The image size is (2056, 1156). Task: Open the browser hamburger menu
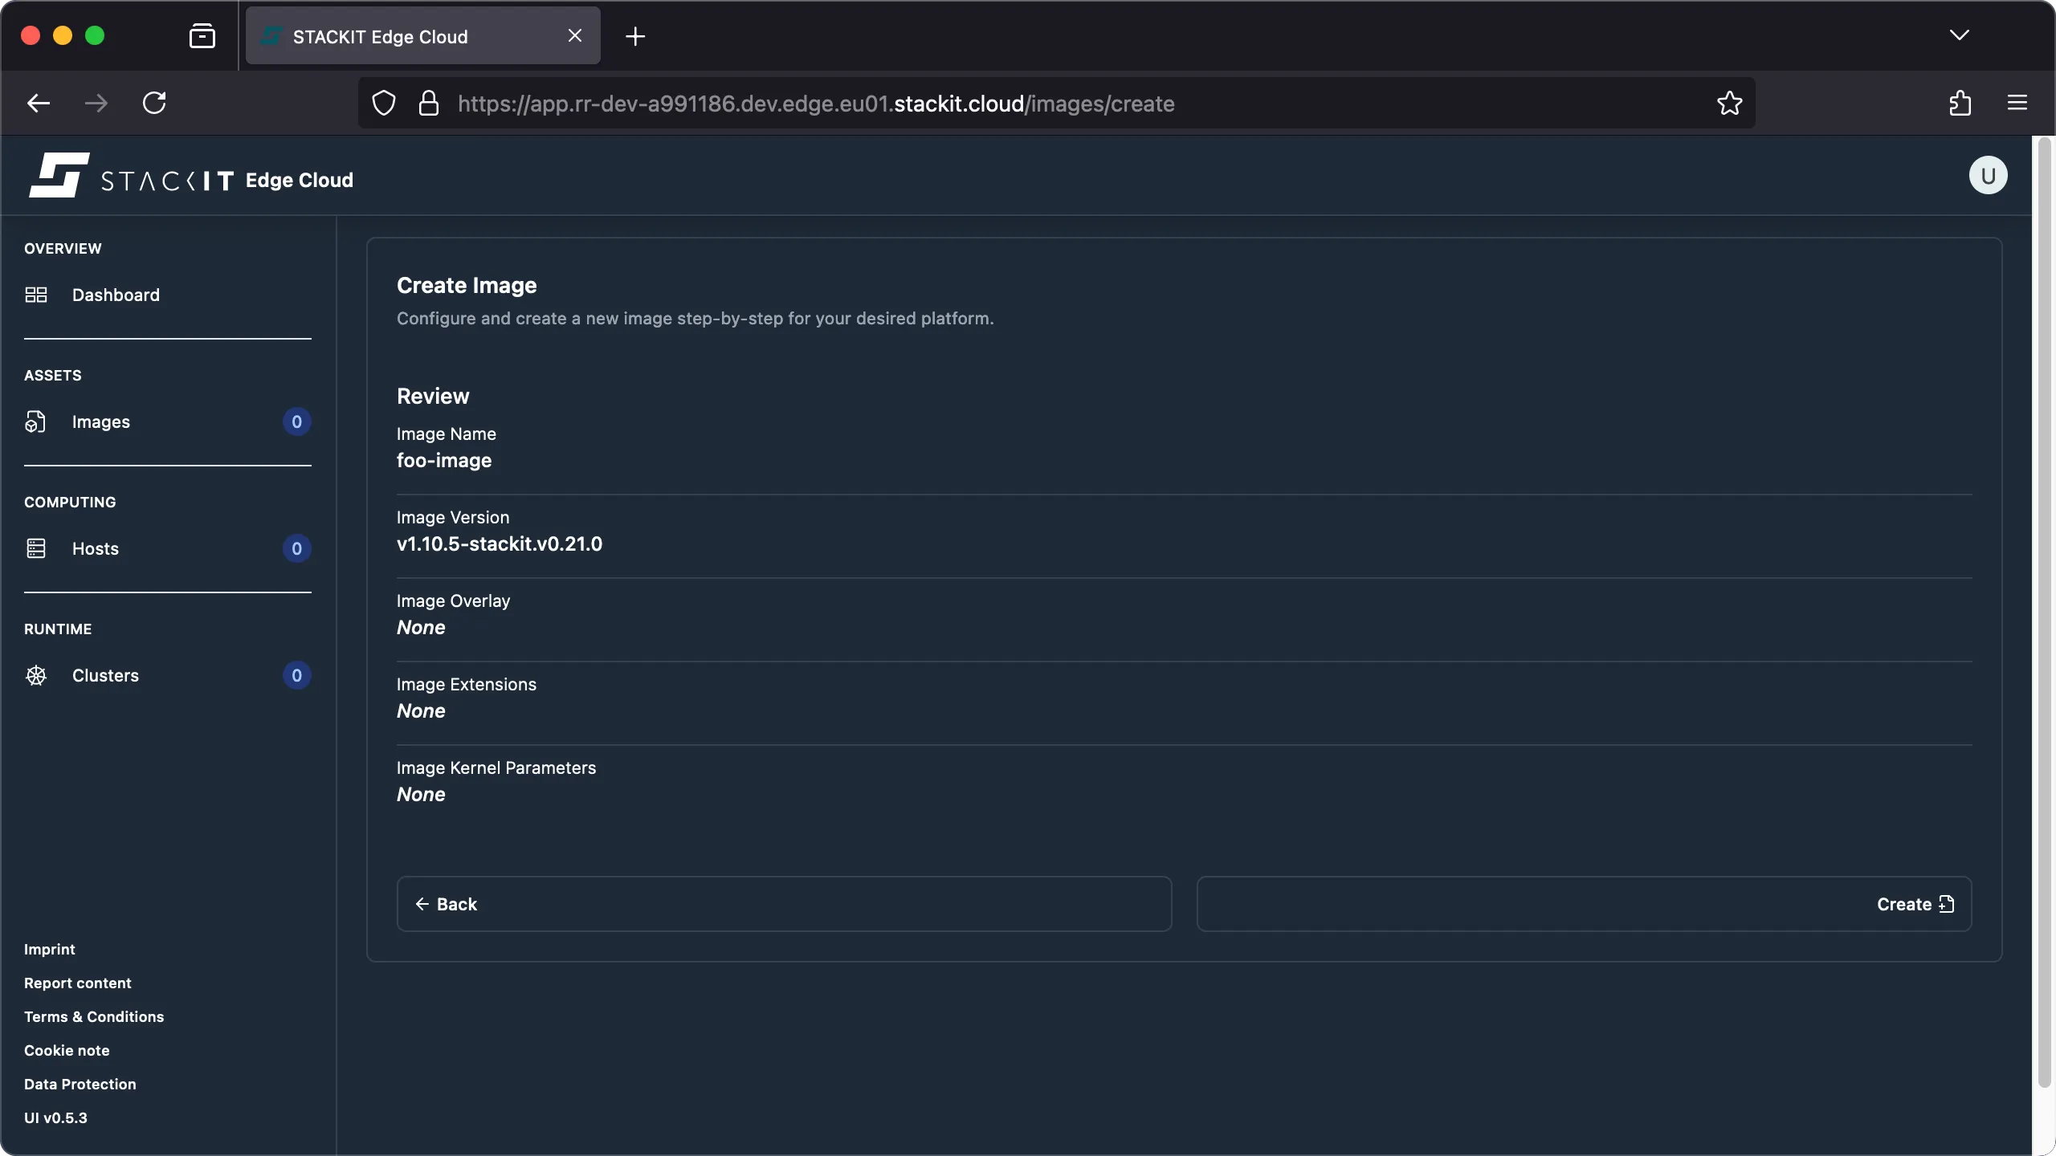[2017, 103]
